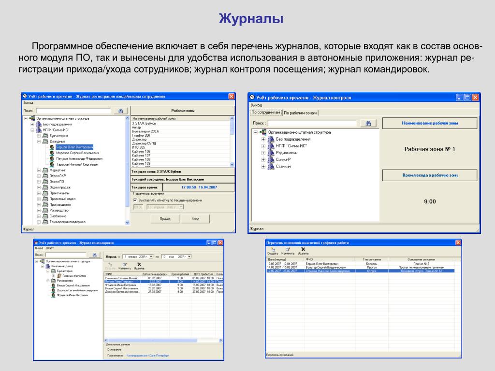Select row 'Симонова Татьяна' in business-trip table
Image resolution: width=495 pixels, height=371 pixels.
pyautogui.click(x=163, y=278)
